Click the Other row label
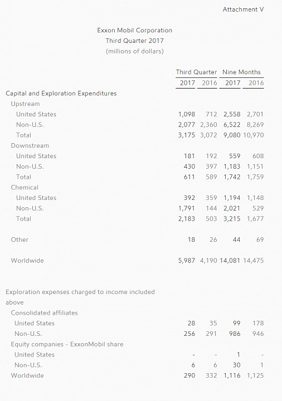Screen dimensions: 282x401 (20, 239)
